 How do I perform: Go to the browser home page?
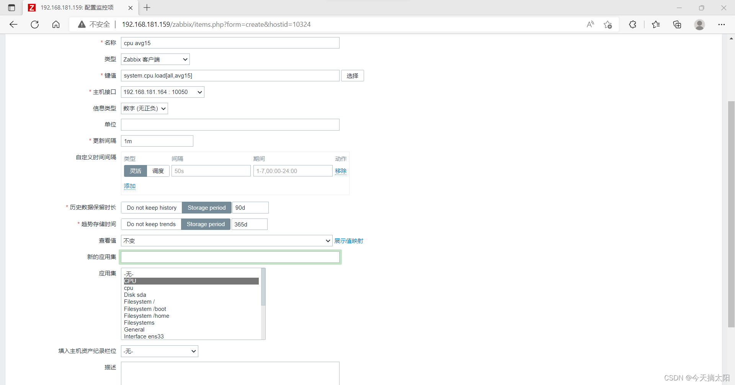(x=56, y=24)
